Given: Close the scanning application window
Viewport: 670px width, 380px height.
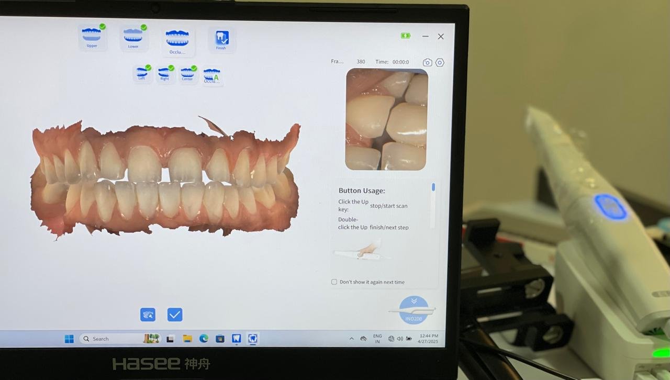Looking at the screenshot, I should pos(441,36).
